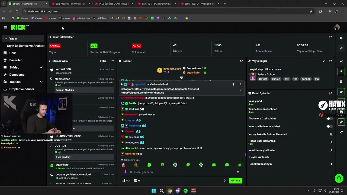This screenshot has width=347, height=195.
Task: Open the profile avatar in the dashboard header
Action: [337, 27]
